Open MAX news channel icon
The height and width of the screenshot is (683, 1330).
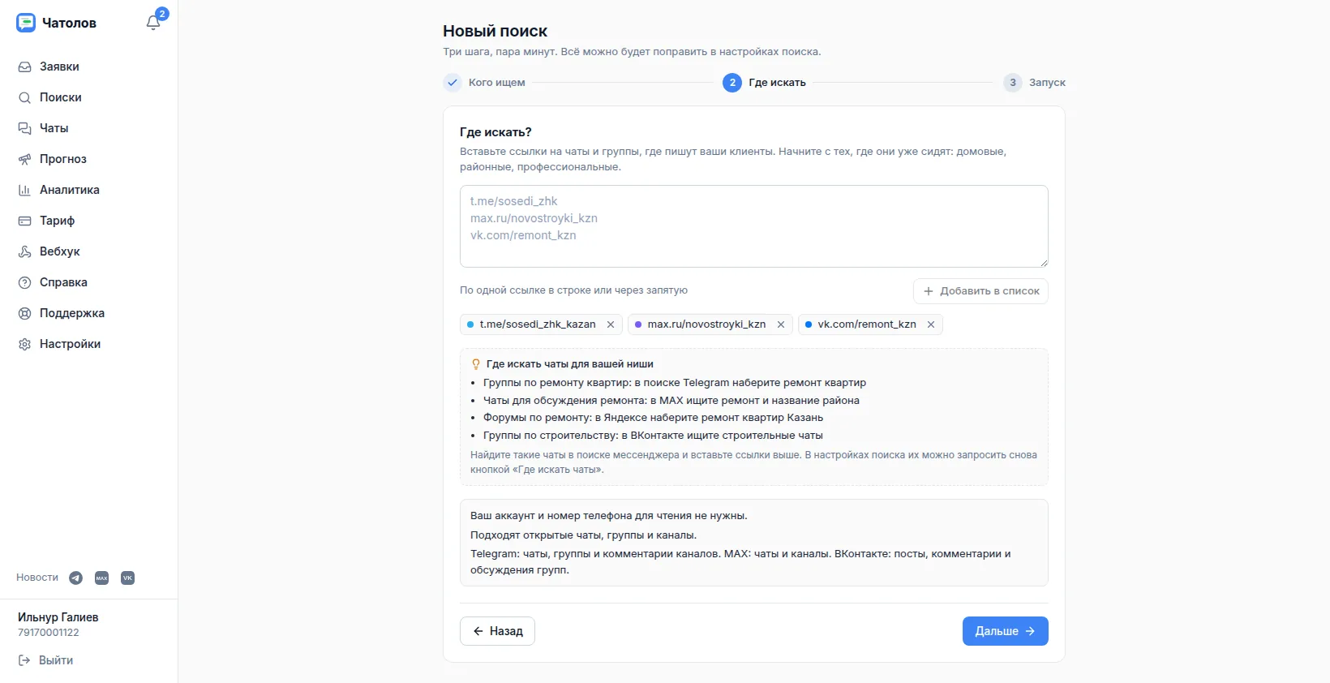click(101, 578)
